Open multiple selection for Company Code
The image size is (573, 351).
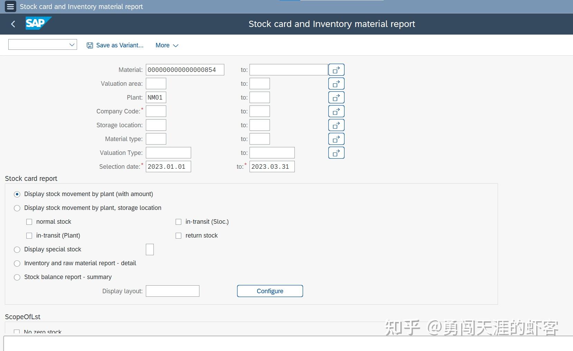(336, 111)
